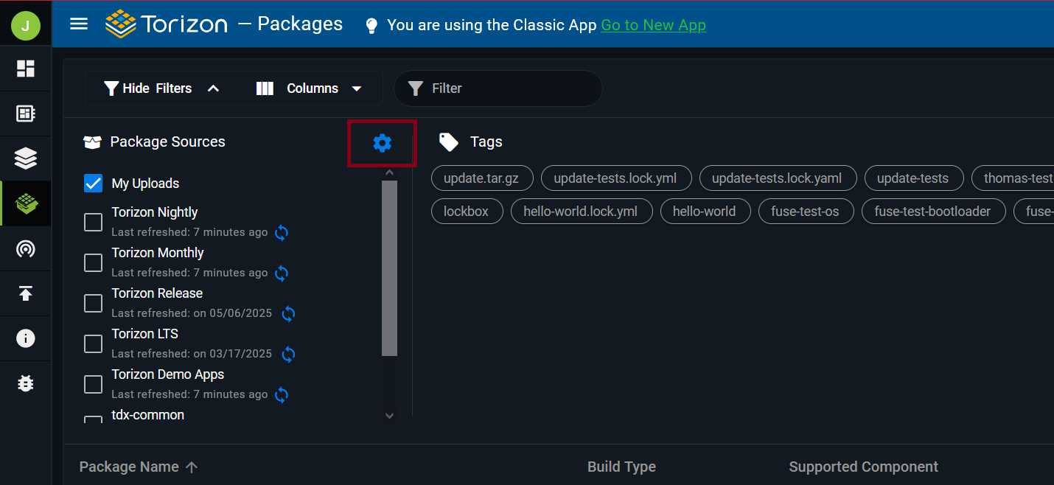Select the hello-world tag chip
This screenshot has width=1054, height=485.
click(x=705, y=212)
